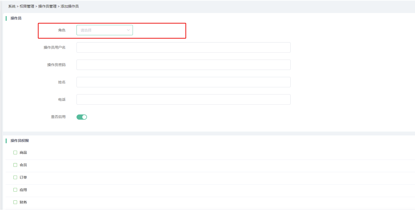The width and height of the screenshot is (415, 210).
Task: Check the 应用 permission checkbox
Action: [x=15, y=190]
